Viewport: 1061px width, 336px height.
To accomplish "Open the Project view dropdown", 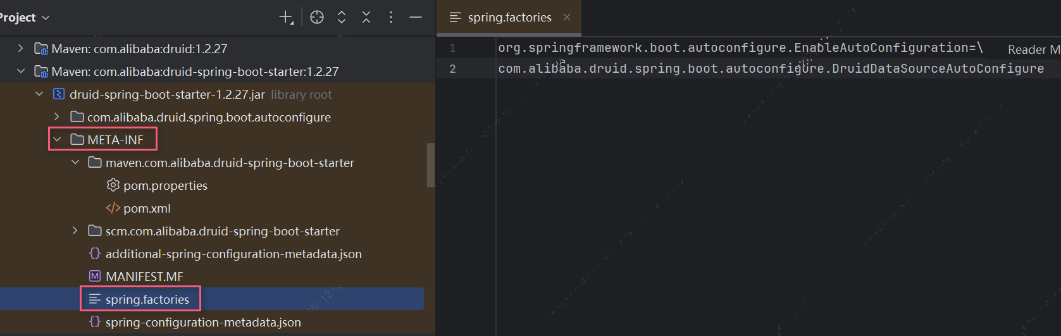I will pyautogui.click(x=24, y=18).
